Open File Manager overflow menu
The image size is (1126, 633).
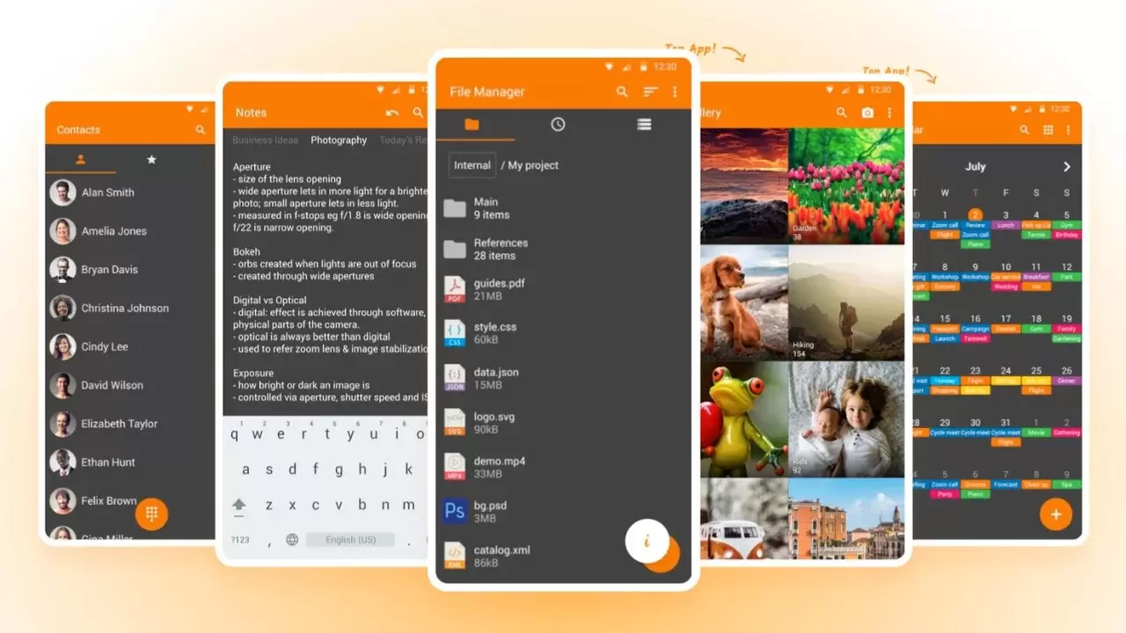pyautogui.click(x=675, y=91)
